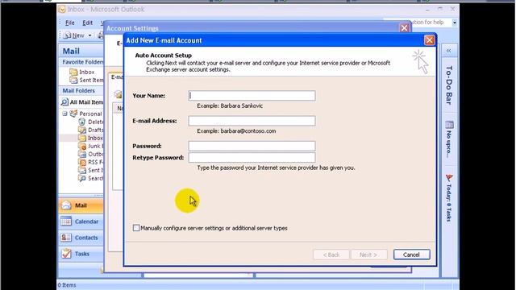This screenshot has width=516, height=290.
Task: Switch to the Tasks navigation pane
Action: tap(81, 254)
